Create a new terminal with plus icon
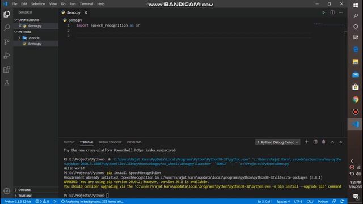 point(306,142)
